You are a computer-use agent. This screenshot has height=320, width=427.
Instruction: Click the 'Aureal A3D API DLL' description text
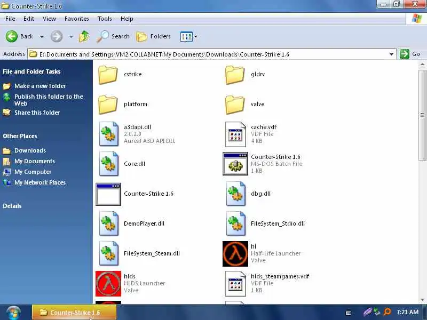click(x=149, y=141)
